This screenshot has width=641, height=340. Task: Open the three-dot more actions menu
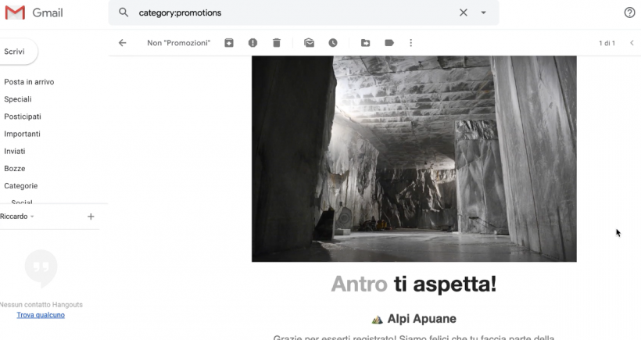(x=411, y=43)
